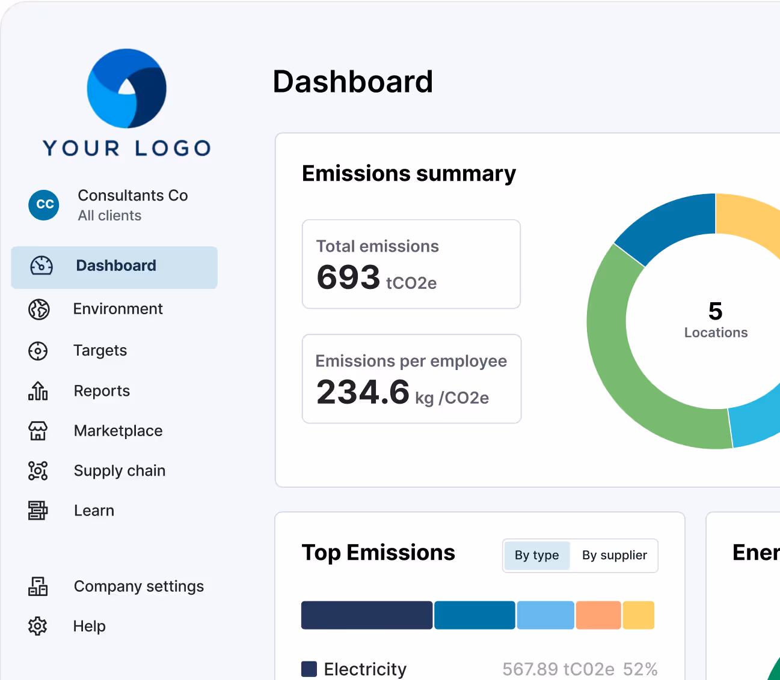Click the All clients label
The height and width of the screenshot is (680, 780).
(x=109, y=216)
